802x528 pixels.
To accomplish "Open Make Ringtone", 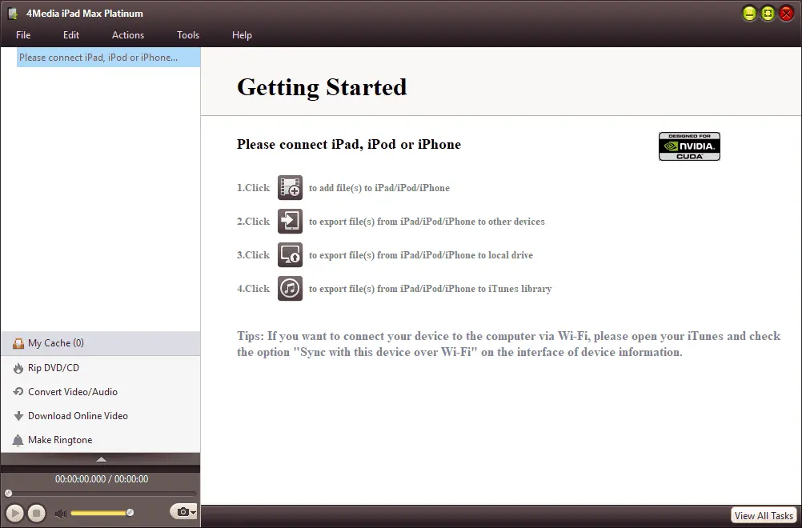I will [100, 439].
